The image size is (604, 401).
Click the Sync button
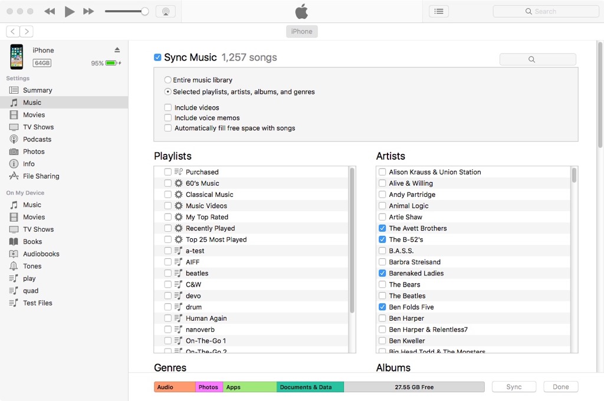click(x=514, y=387)
